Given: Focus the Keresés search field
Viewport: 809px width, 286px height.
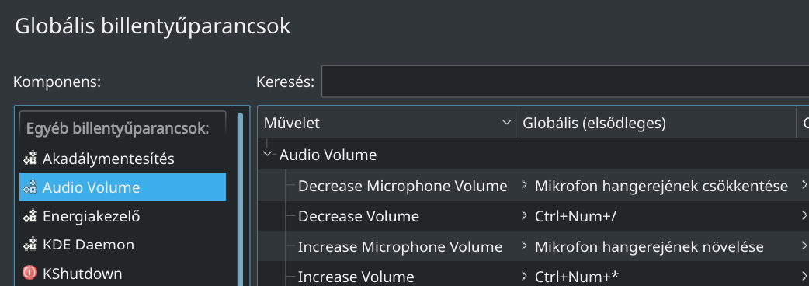Looking at the screenshot, I should (565, 81).
